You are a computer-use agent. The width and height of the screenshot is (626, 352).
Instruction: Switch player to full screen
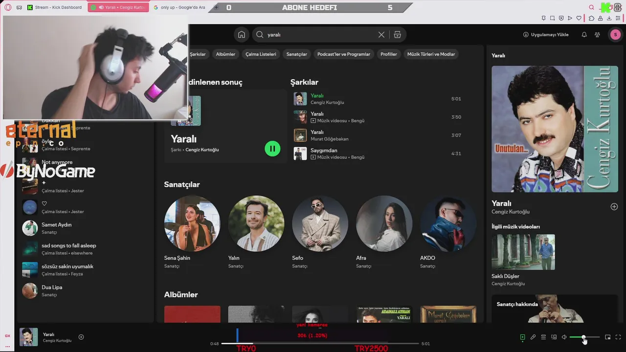(618, 337)
